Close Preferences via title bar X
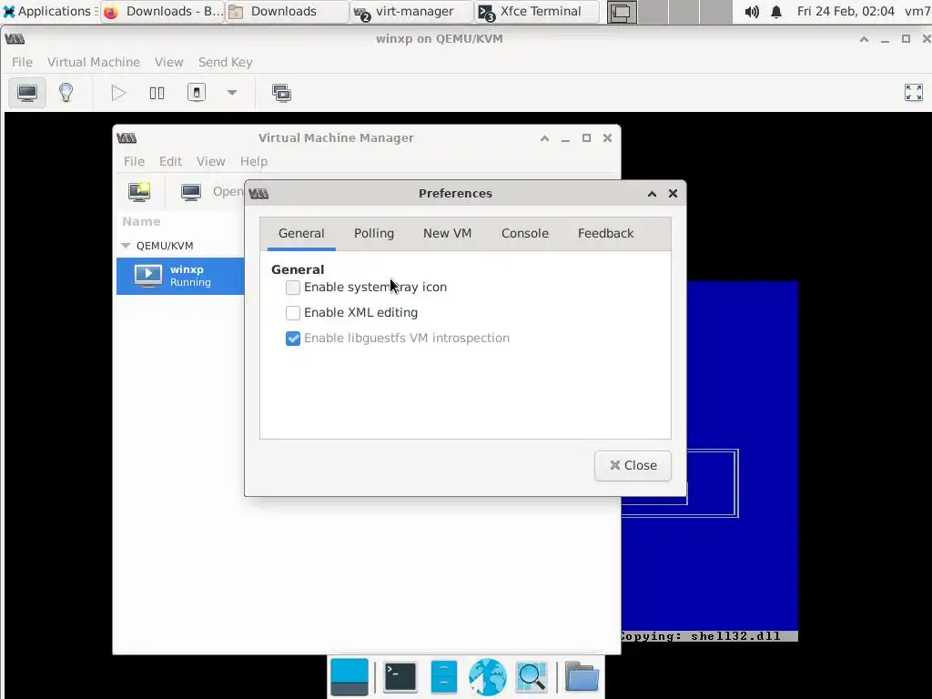 click(673, 193)
